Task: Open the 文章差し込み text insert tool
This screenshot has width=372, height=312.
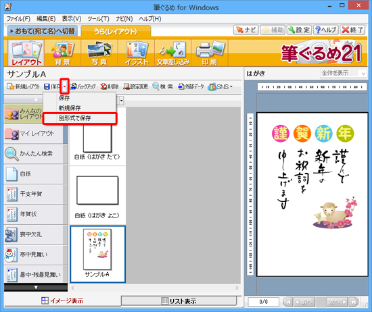Action: 173,53
